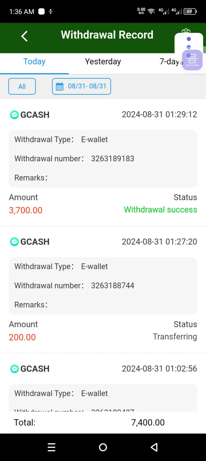Image resolution: width=206 pixels, height=461 pixels.
Task: Select withdrawal number 3263188744
Action: point(113,286)
